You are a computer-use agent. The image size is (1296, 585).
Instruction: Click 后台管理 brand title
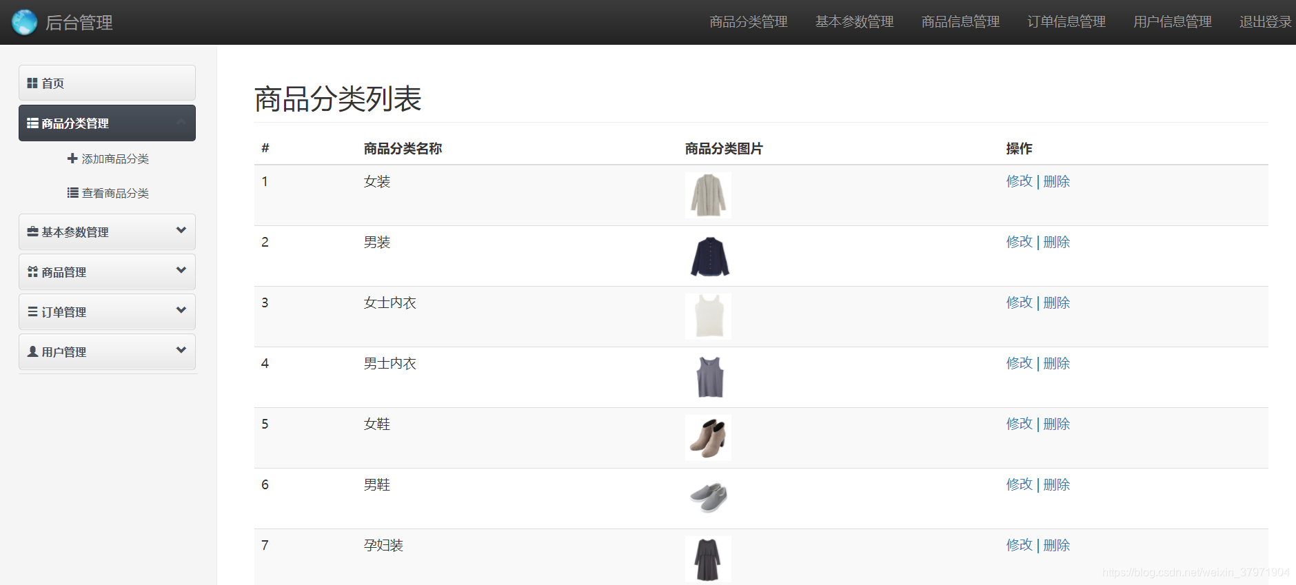point(79,23)
